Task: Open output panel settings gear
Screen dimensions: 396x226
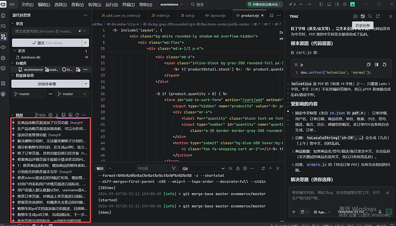Action: coord(245,169)
